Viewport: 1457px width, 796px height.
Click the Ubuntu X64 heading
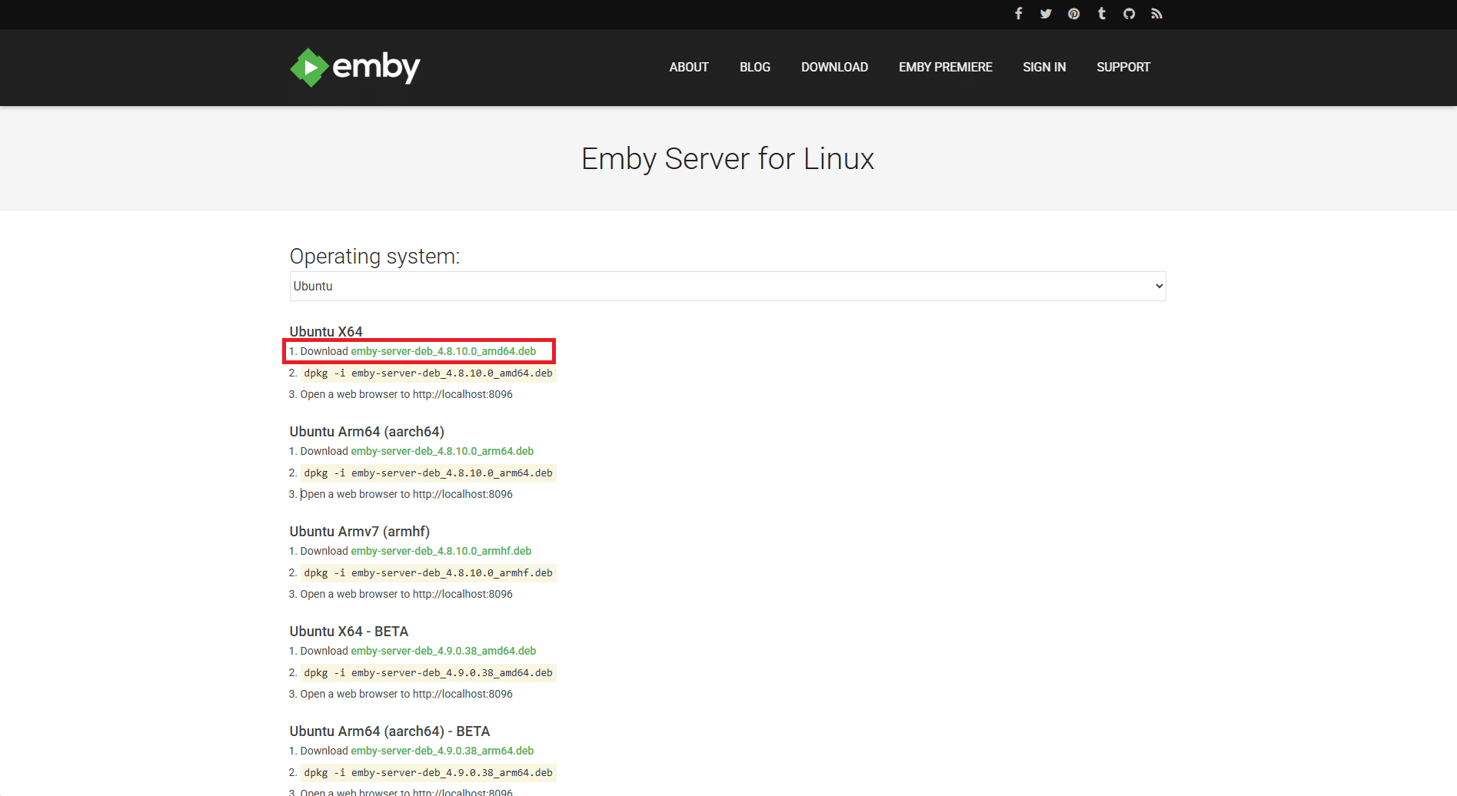[326, 332]
